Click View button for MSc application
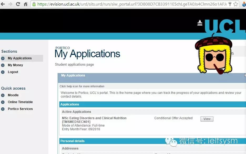246x154 pixels. 207,119
